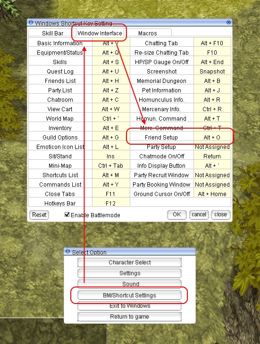Click the World Map label
260x344 pixels.
point(60,118)
